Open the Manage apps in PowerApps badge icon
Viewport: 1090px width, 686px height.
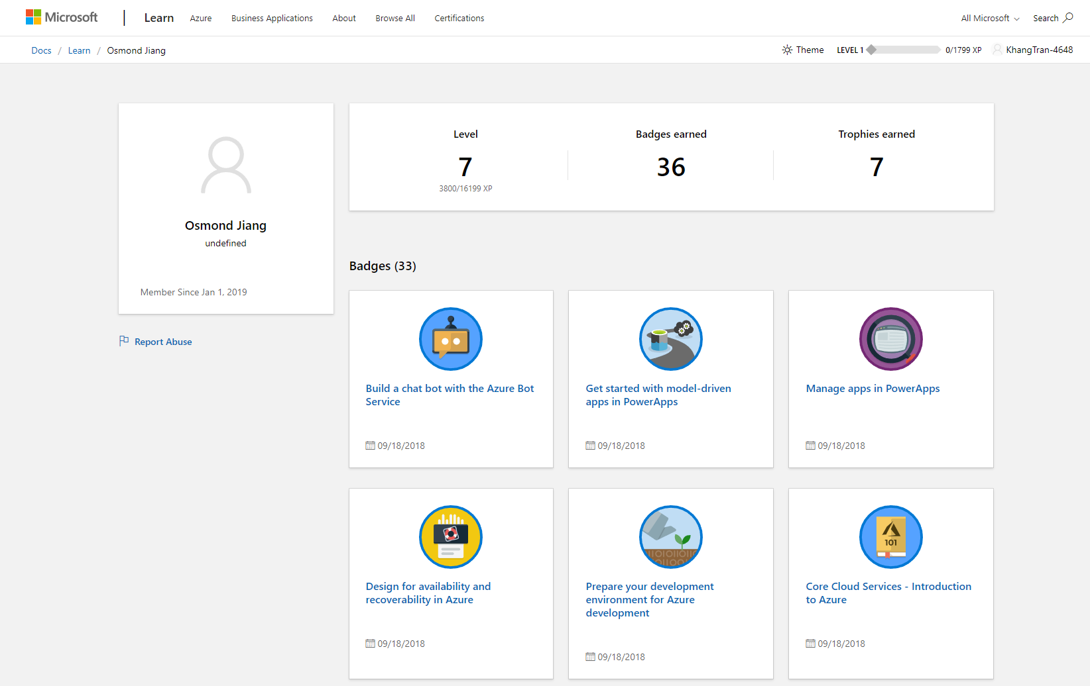(x=891, y=339)
